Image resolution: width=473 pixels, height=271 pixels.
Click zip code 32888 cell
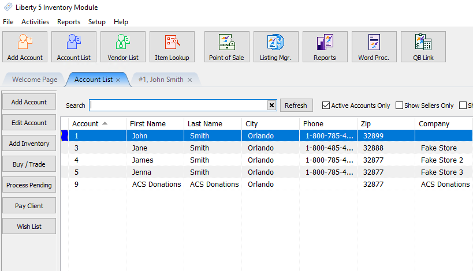[386, 148]
